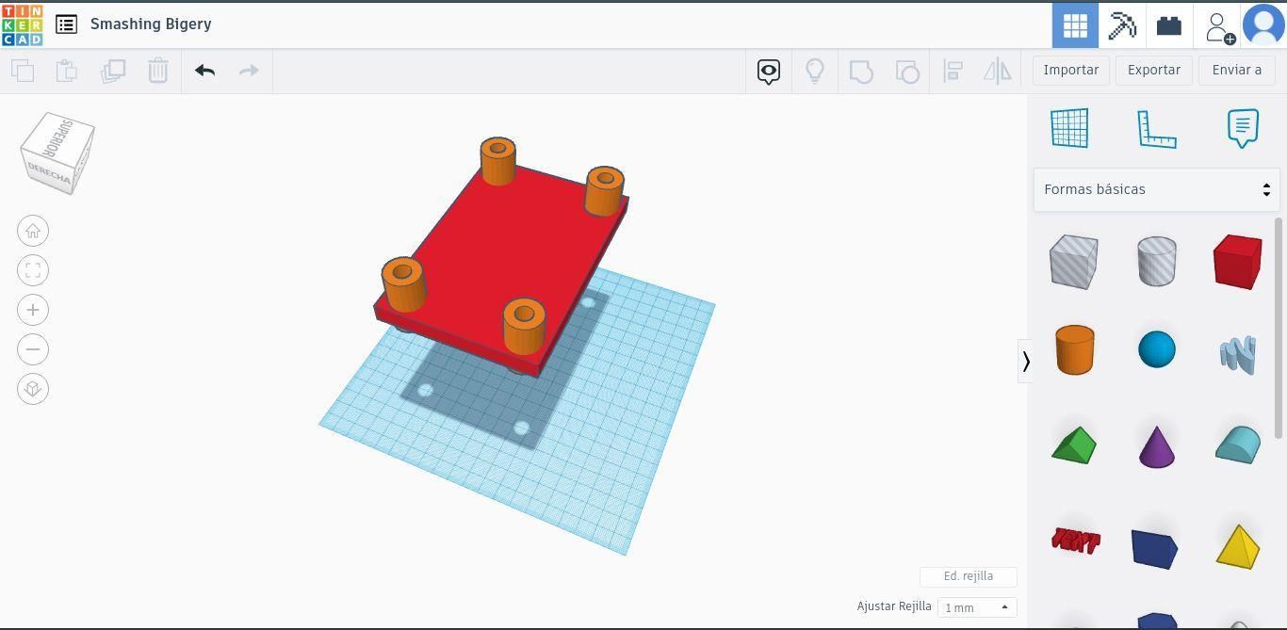Open the Blocks (Minecraft pickaxe) mode
The height and width of the screenshot is (630, 1287).
pos(1122,25)
